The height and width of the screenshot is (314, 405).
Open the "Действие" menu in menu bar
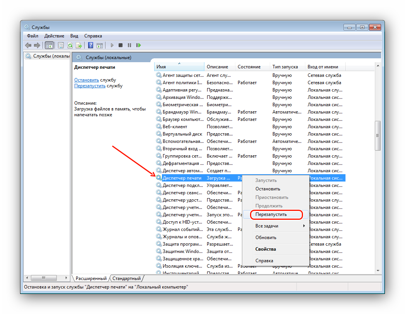coord(54,36)
